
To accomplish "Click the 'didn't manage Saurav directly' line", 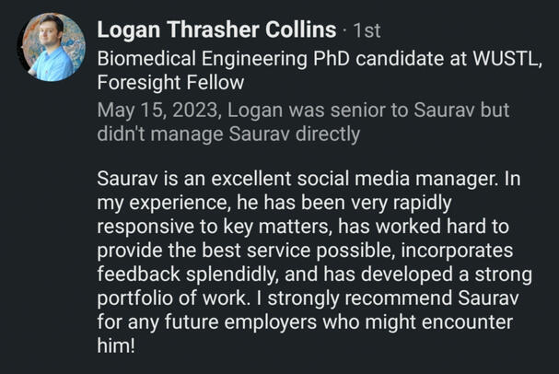I will tap(227, 133).
